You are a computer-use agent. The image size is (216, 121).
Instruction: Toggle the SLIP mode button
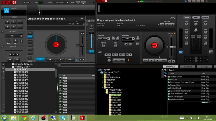30,33
